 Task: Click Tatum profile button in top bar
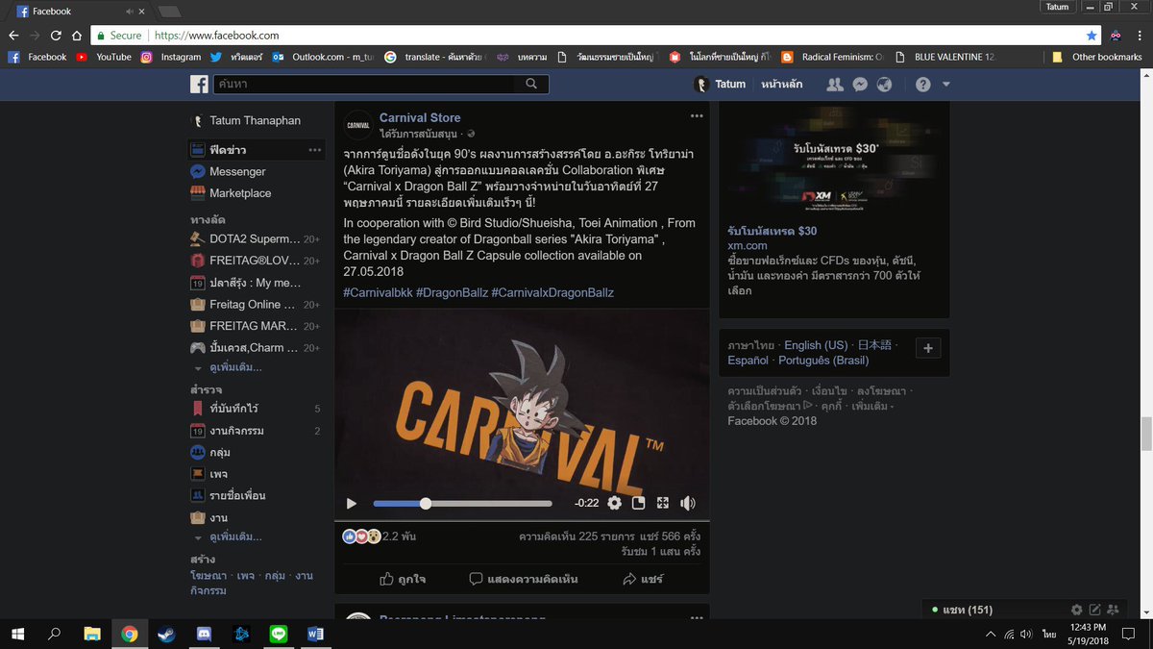[x=720, y=85]
